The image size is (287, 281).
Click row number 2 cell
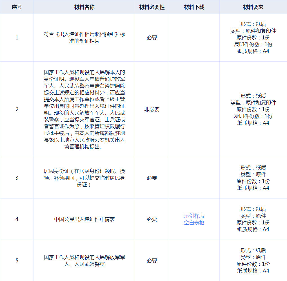[17, 110]
